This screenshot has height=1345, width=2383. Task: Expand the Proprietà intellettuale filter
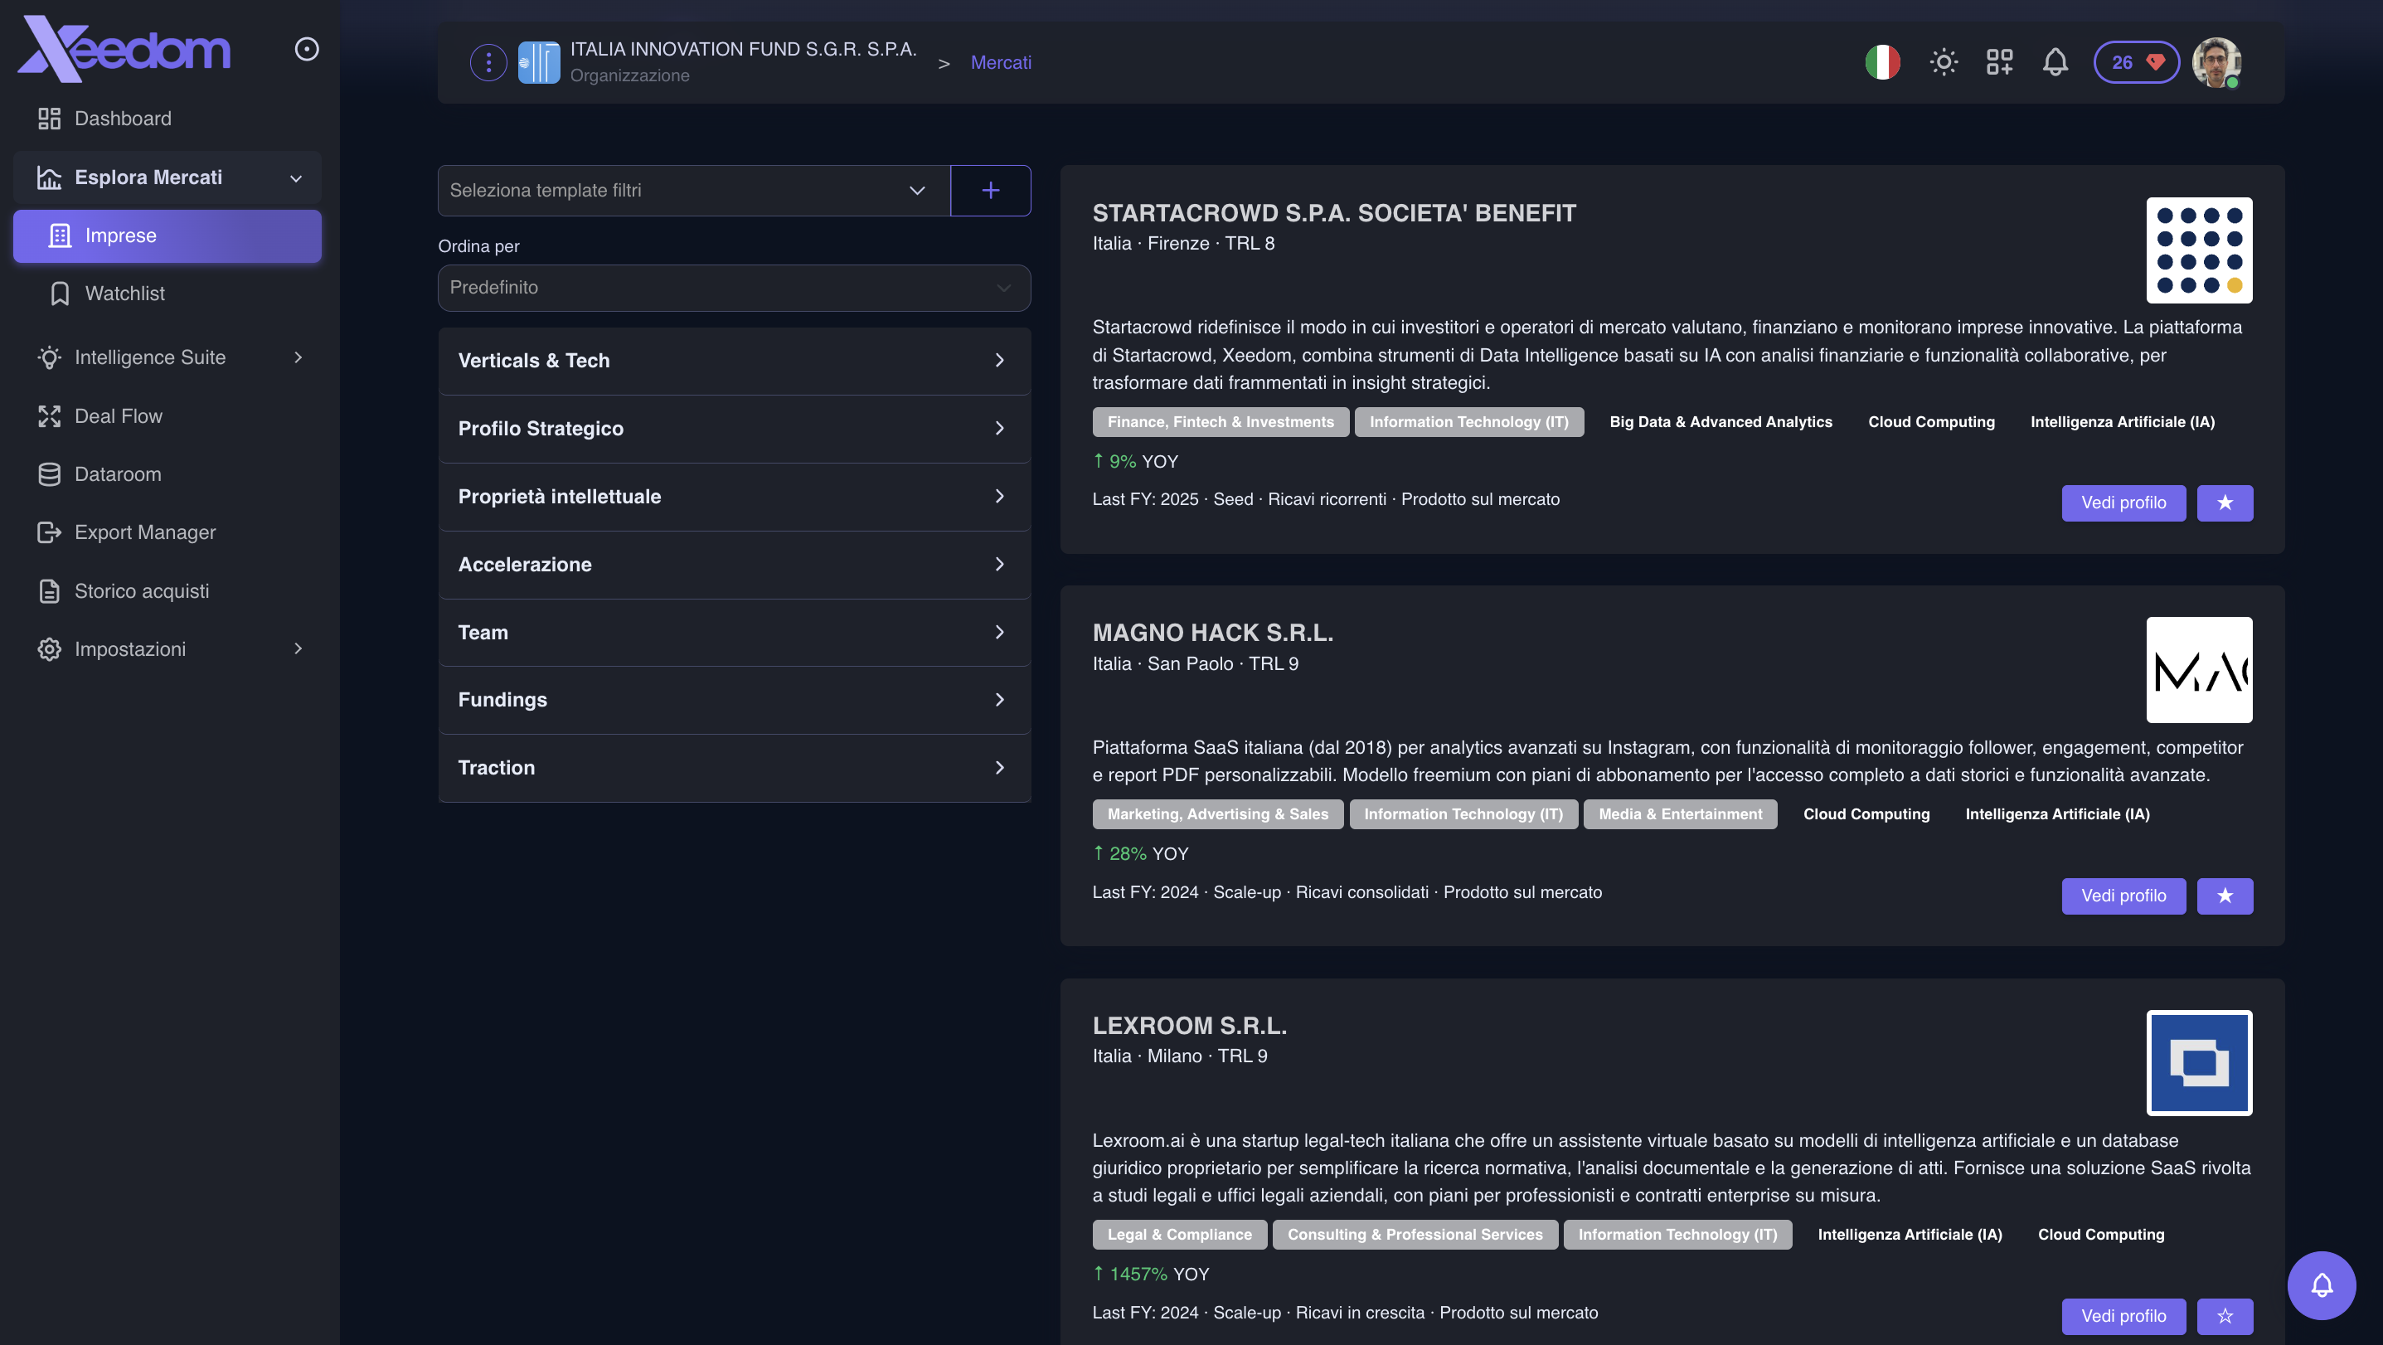click(735, 497)
